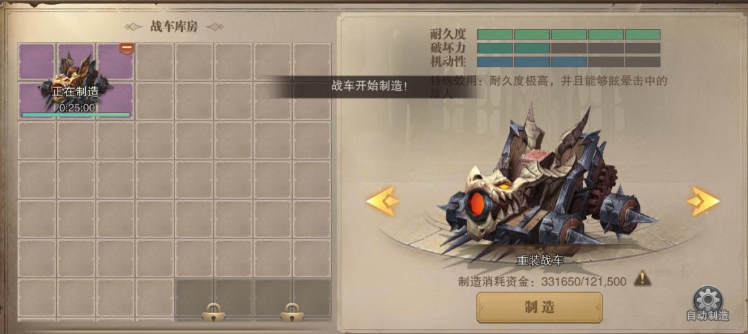The height and width of the screenshot is (334, 748).
Task: Cancel production with the orange minus badge
Action: [126, 49]
